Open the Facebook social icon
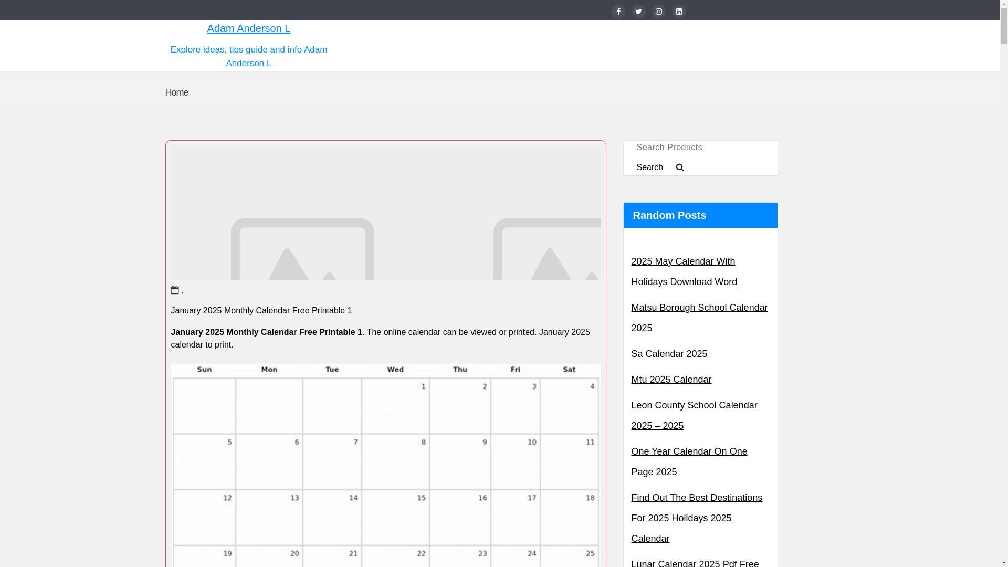 point(618,12)
